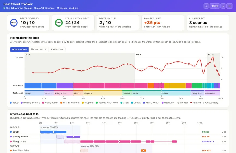Screen dimensions: 236x153
Task: Zoom in with the plus button
Action: [x=223, y=6]
